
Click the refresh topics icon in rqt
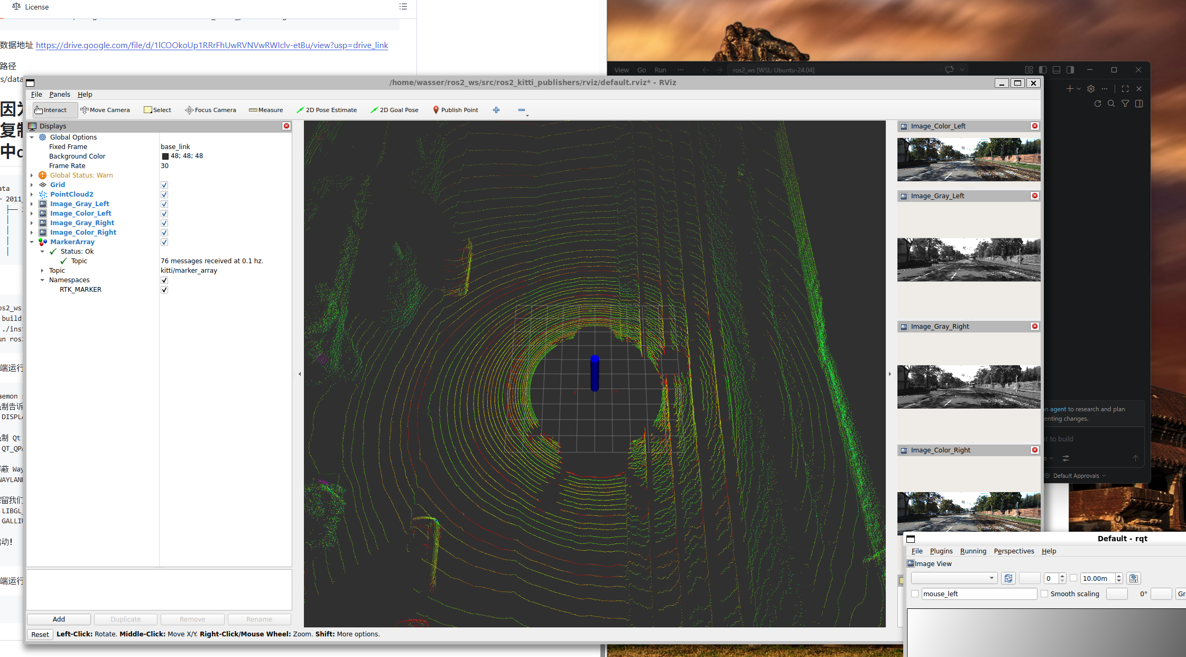coord(1008,578)
